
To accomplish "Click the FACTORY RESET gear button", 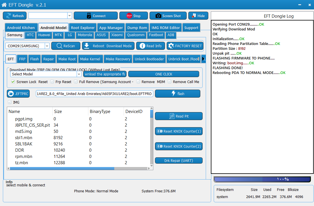I will tap(185, 46).
